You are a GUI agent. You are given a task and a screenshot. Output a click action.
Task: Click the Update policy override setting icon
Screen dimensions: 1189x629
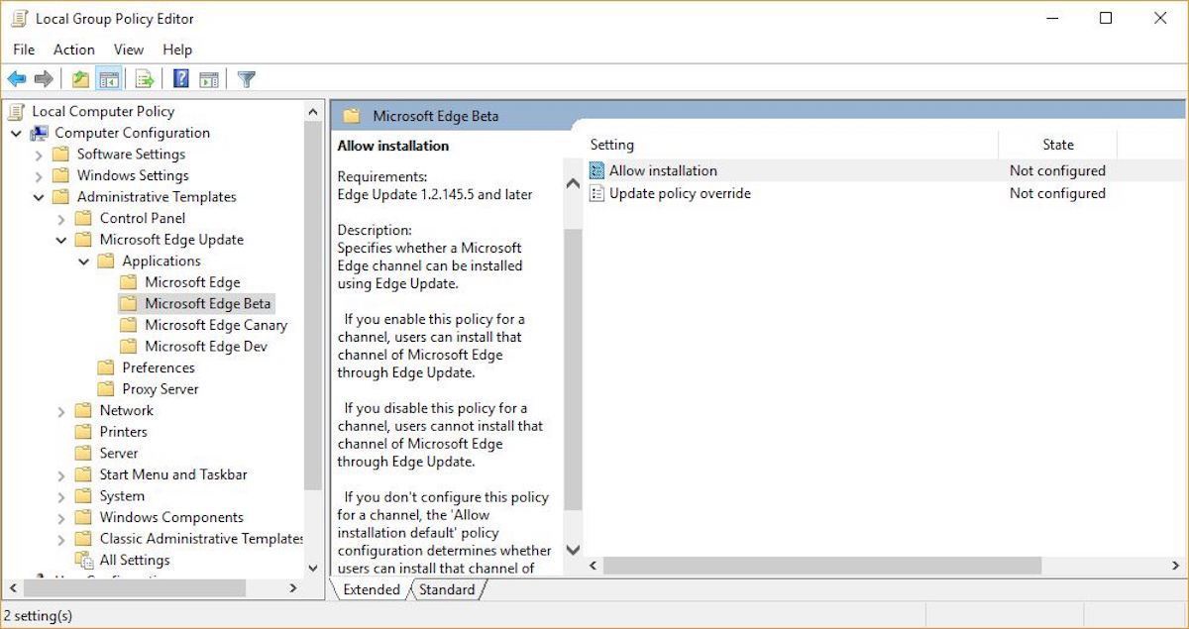click(x=596, y=193)
